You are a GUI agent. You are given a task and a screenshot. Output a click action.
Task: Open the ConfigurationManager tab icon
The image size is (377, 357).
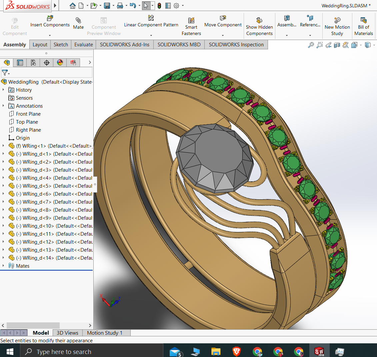[33, 62]
